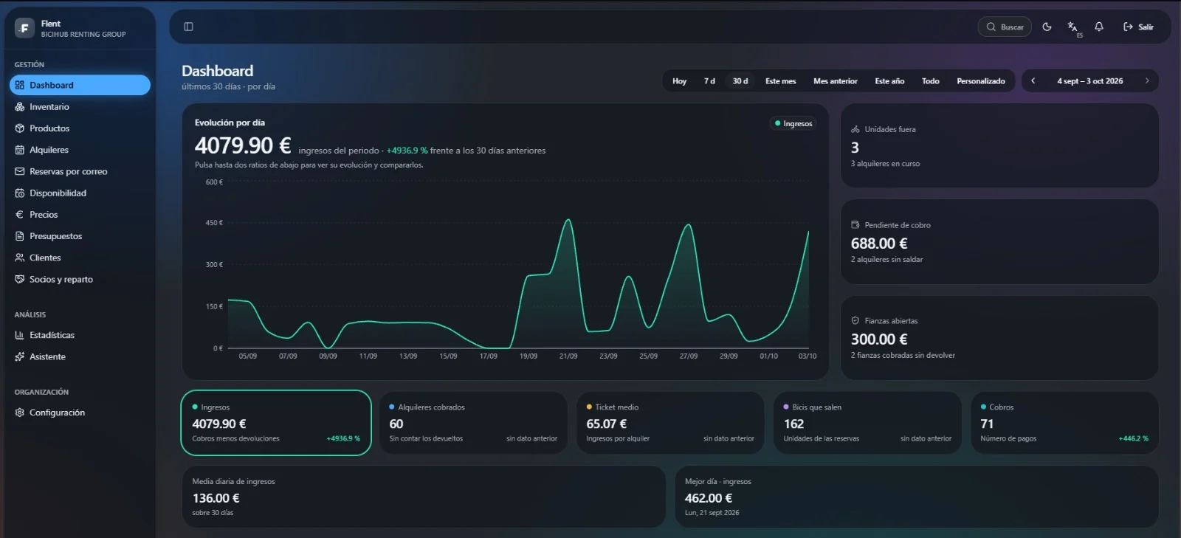Go to next period with right chevron
Screen dimensions: 1181x538
1147,81
